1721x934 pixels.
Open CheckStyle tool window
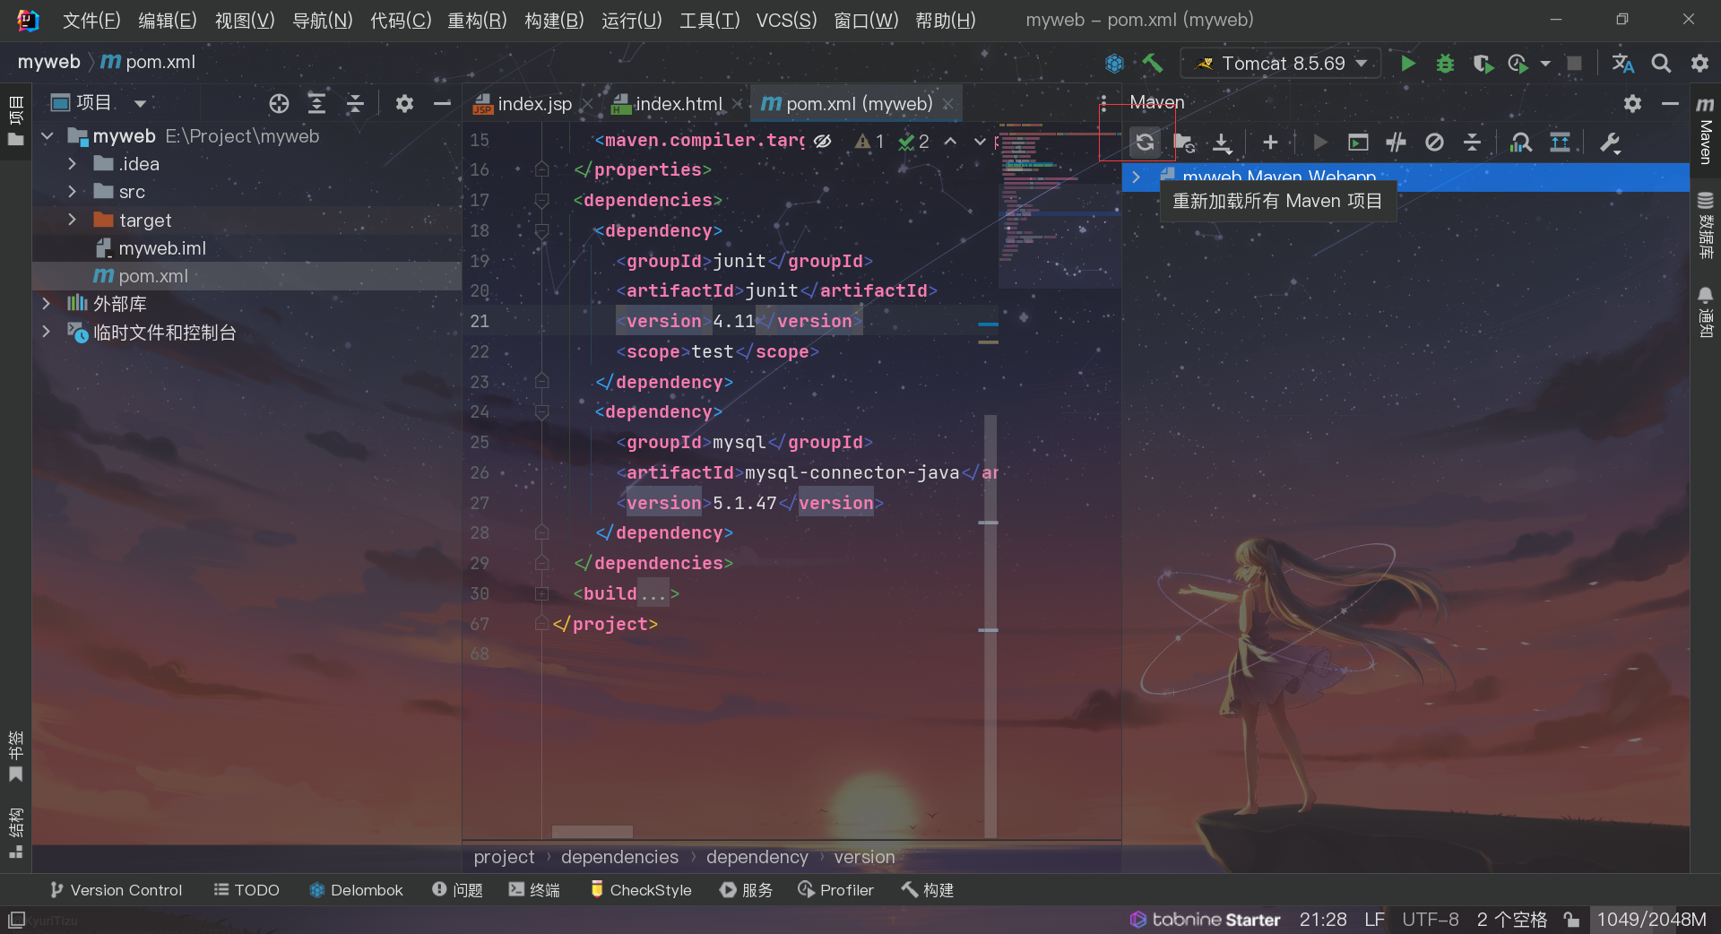[x=641, y=890]
